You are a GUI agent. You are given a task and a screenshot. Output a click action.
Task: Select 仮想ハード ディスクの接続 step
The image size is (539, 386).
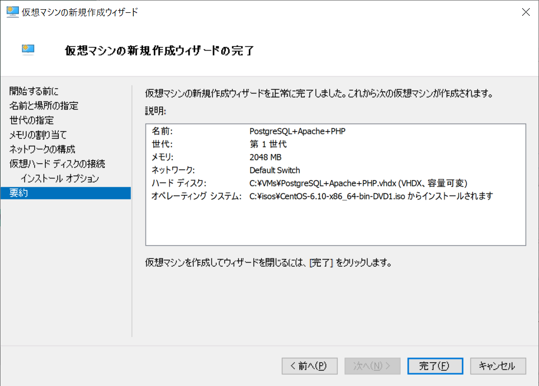point(57,164)
